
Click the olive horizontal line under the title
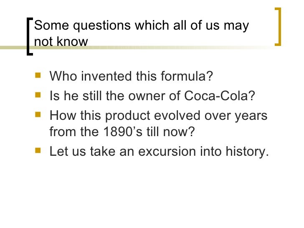click(136, 48)
